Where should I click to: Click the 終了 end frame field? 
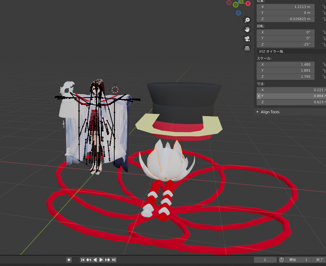[319, 260]
